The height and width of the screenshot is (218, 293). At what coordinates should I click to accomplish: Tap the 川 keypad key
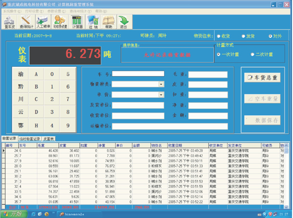pos(21,99)
